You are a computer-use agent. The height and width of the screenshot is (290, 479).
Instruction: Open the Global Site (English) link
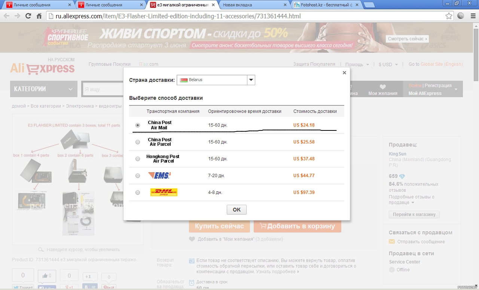click(x=442, y=64)
